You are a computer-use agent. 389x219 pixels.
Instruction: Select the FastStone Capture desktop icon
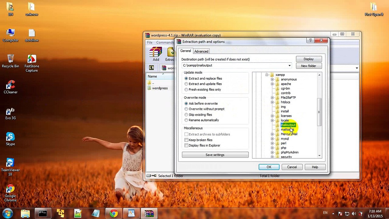pos(32,63)
